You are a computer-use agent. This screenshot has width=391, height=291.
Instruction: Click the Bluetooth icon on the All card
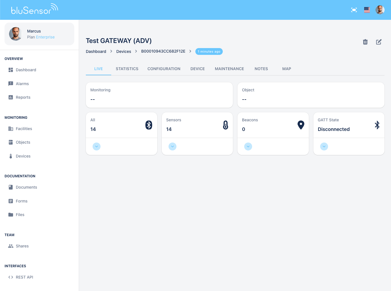point(149,125)
